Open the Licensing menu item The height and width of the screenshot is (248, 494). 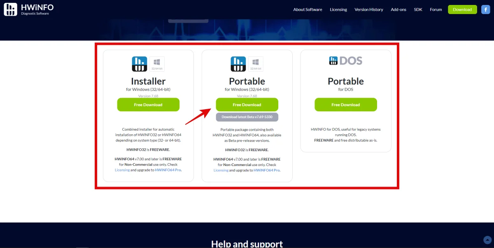tap(338, 9)
